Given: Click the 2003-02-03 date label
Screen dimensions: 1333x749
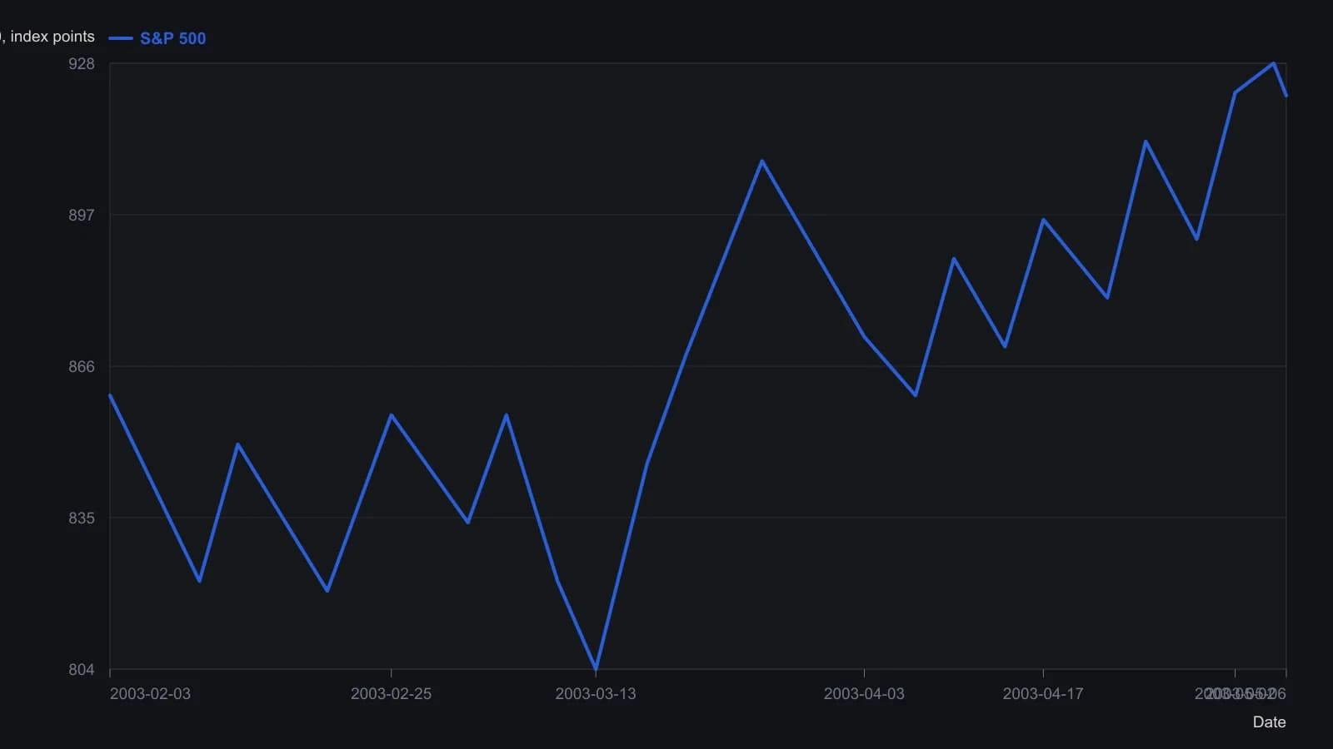Looking at the screenshot, I should pos(150,694).
